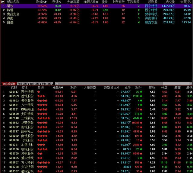193x173 pixels.
Task: Sort stock list by 涨幅% column header
Action: (58, 87)
